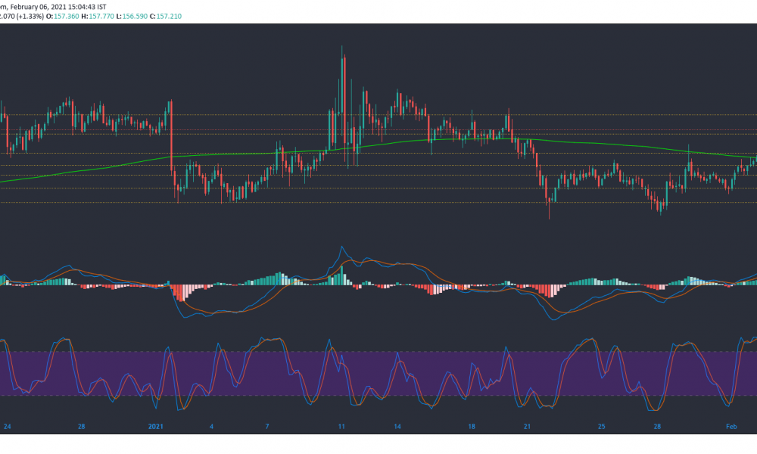
Task: Select the 11 date label on time axis
Action: click(x=341, y=427)
